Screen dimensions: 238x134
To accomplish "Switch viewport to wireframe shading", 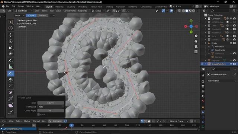I will pos(183,11).
